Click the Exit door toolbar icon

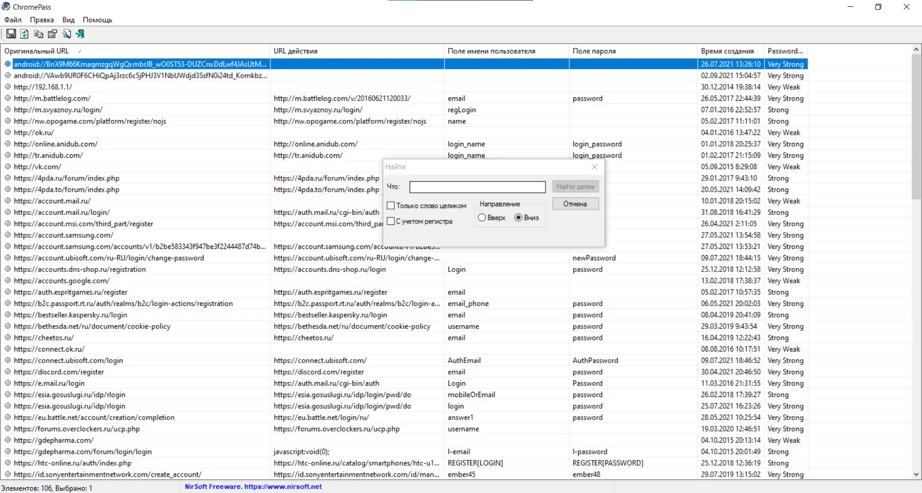tap(80, 34)
